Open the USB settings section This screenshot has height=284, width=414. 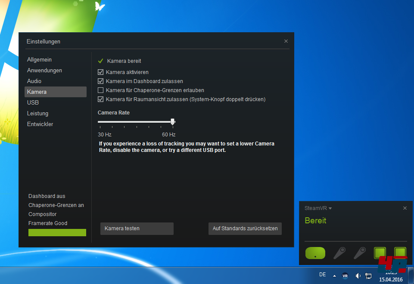[33, 102]
